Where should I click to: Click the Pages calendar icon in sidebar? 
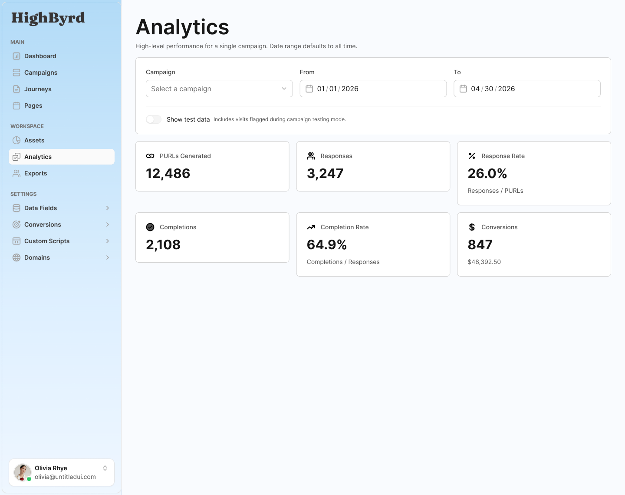coord(16,106)
